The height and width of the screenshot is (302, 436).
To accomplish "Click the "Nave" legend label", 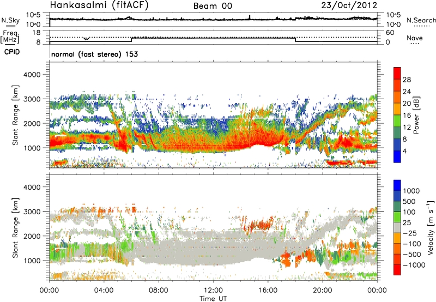I will 415,38.
